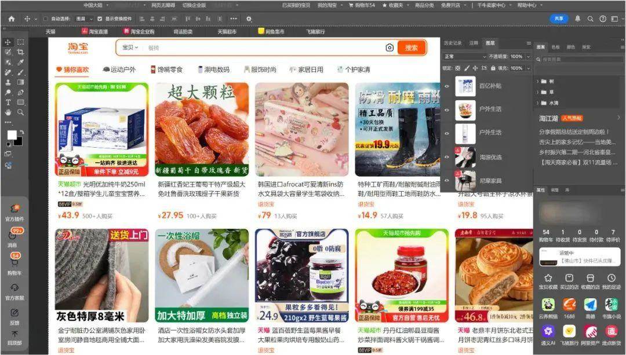Open the 司法拍卖 link
The image size is (626, 355).
coord(183,31)
